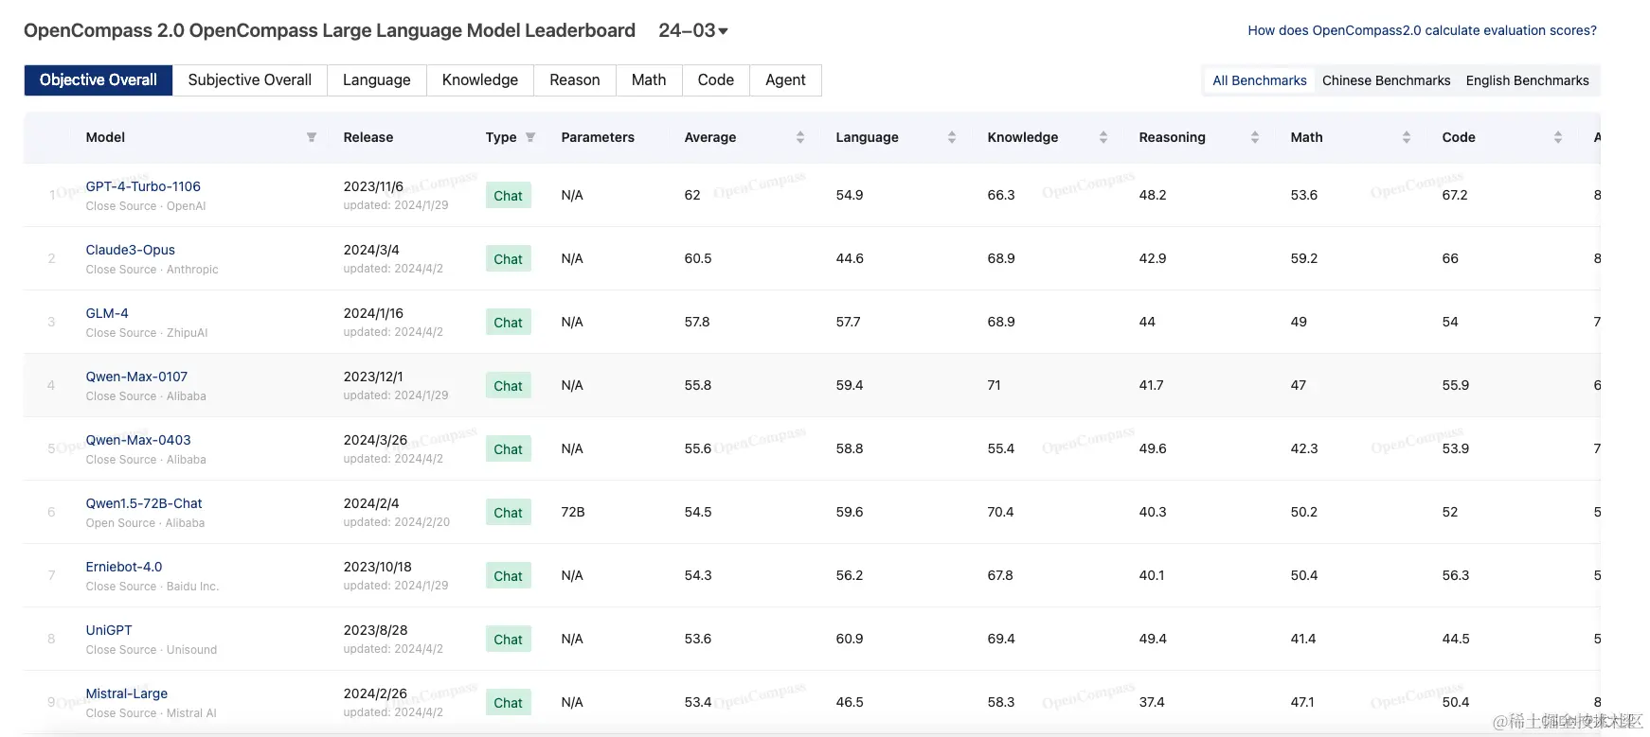Click updated: 2024/2/20 under Qwen1.5-72B-Chat

[397, 522]
